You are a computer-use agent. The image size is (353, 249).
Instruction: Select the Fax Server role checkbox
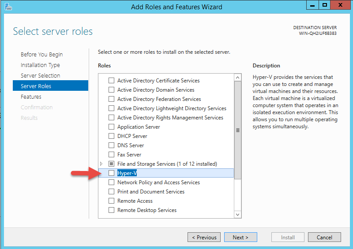(111, 155)
